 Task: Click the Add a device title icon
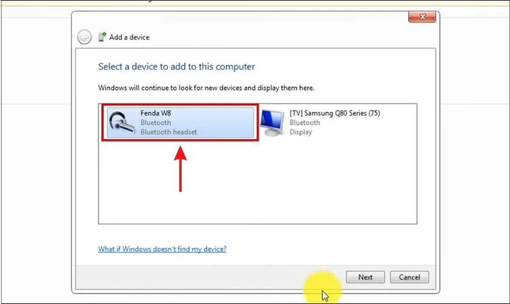tap(102, 36)
